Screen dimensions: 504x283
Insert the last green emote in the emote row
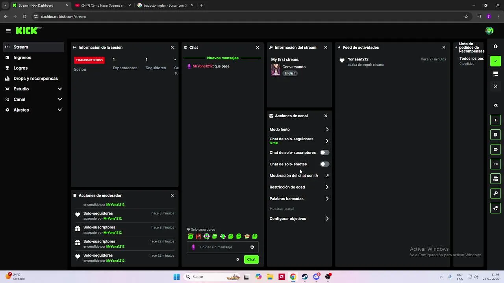pyautogui.click(x=255, y=237)
